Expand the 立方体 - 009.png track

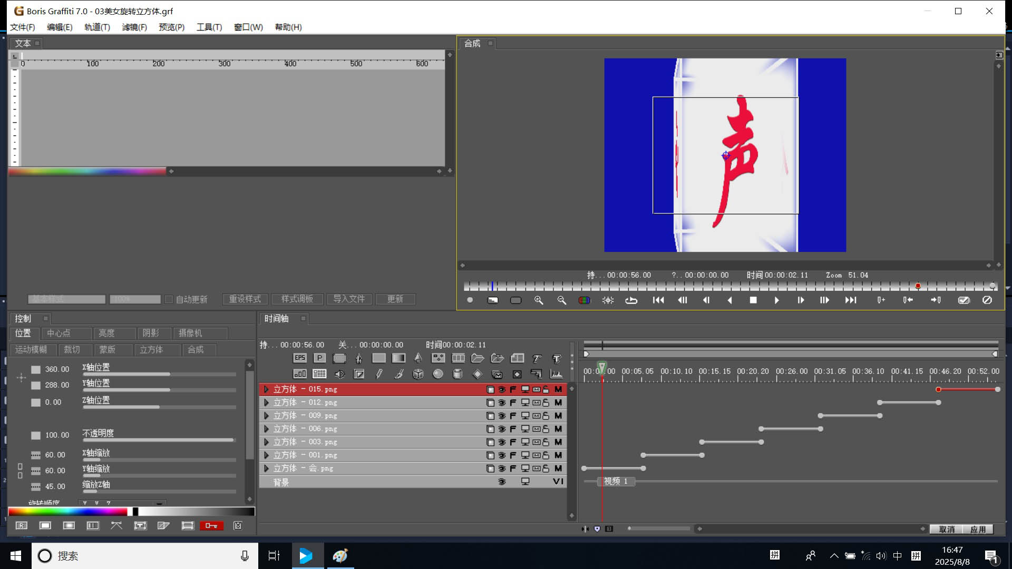click(266, 416)
